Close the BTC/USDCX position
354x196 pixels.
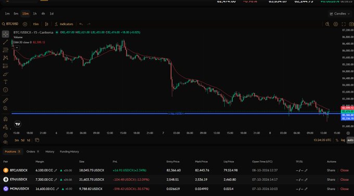(345, 171)
